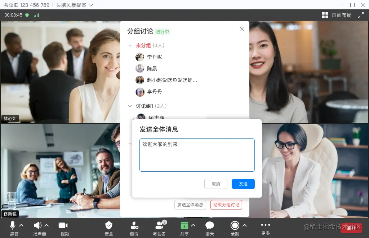This screenshot has width=369, height=238.
Task: Click the 未分组 group heading
Action: (143, 45)
